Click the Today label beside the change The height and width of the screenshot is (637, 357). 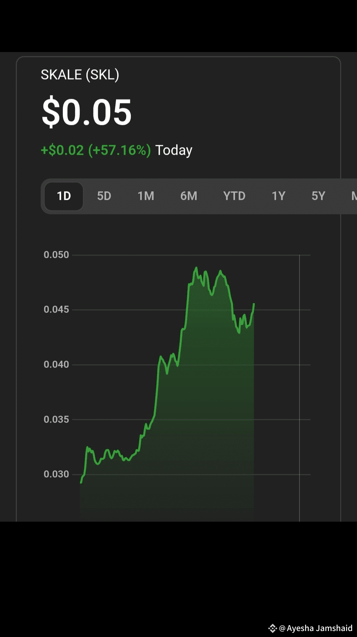174,150
